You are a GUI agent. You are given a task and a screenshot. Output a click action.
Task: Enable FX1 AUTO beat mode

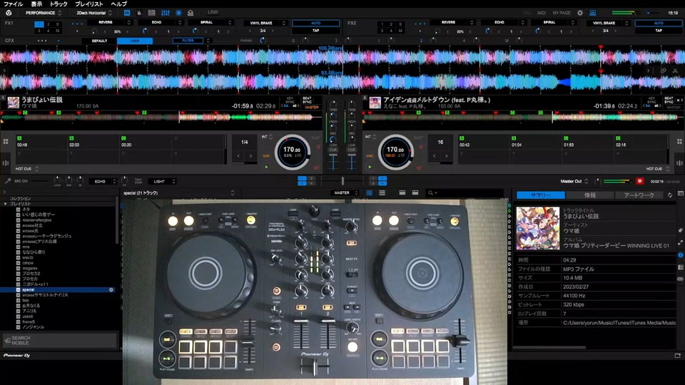[x=315, y=23]
